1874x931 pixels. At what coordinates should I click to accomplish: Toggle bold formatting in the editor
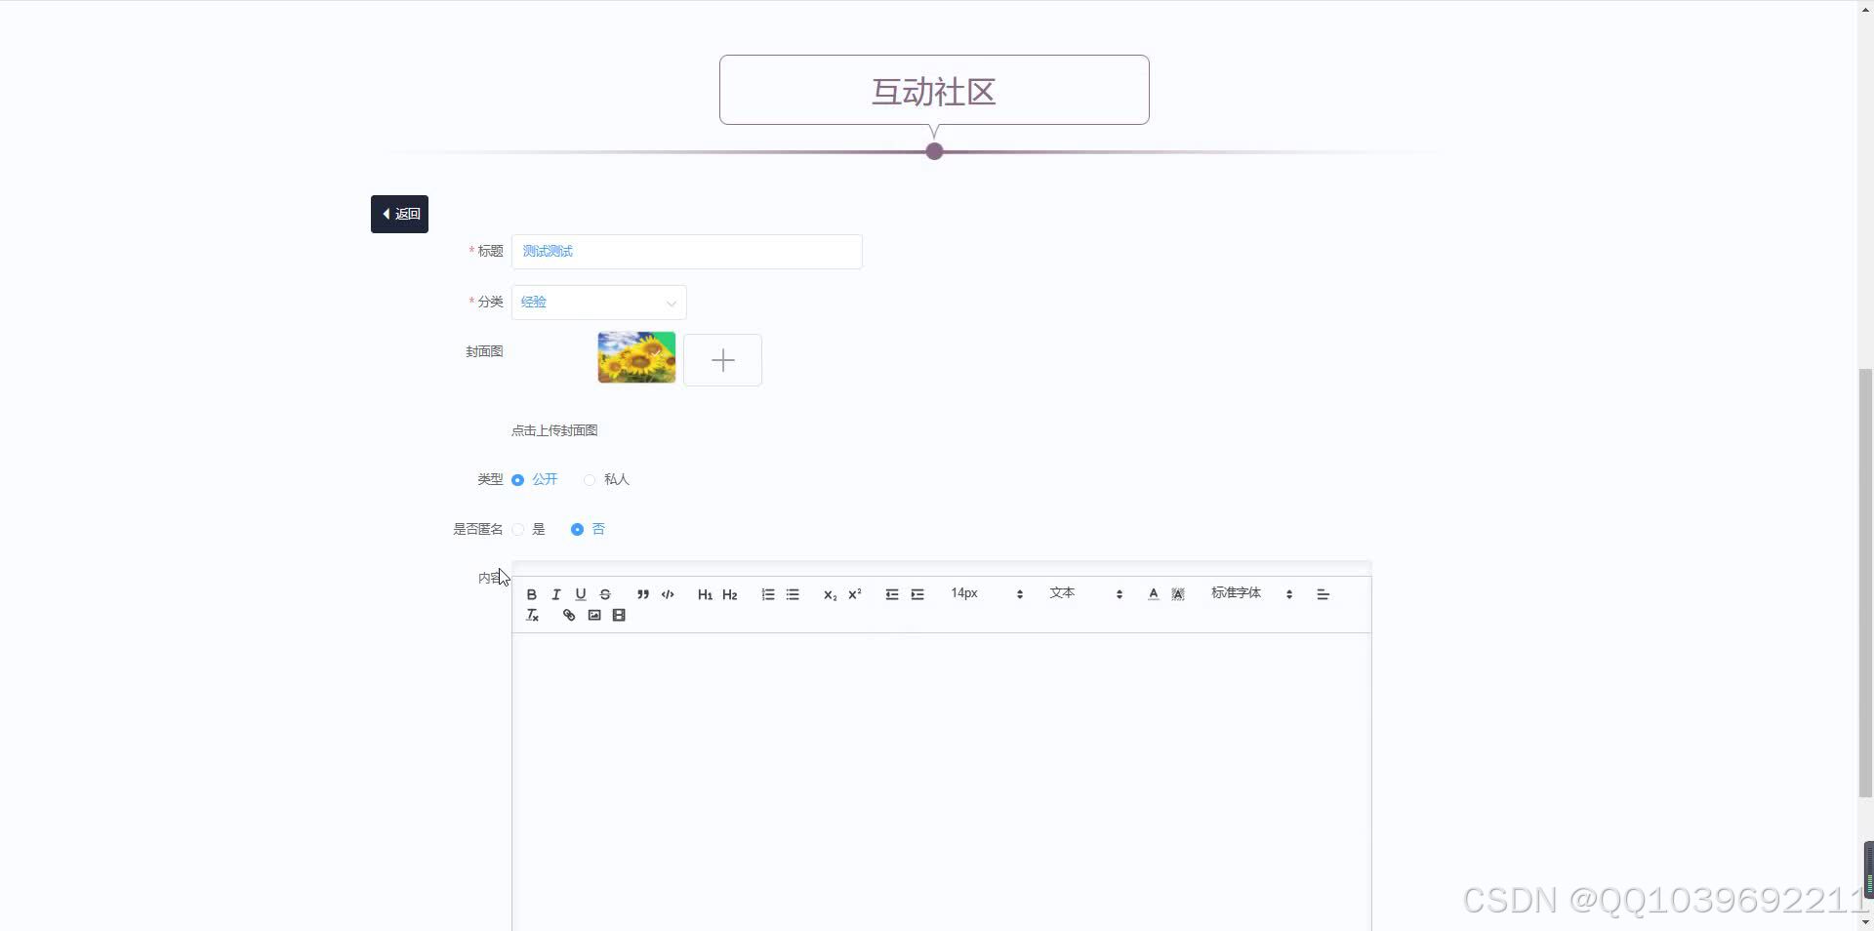pyautogui.click(x=531, y=593)
